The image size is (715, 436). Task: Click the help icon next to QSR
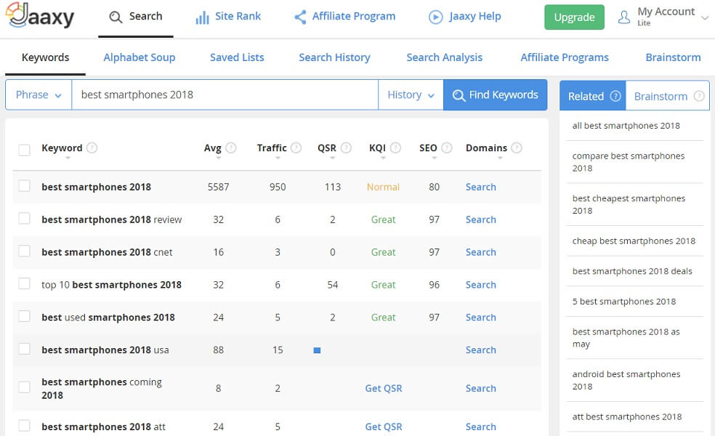click(346, 148)
